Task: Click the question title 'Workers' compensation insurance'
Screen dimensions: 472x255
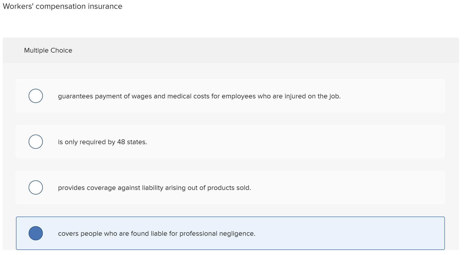Action: [x=62, y=6]
